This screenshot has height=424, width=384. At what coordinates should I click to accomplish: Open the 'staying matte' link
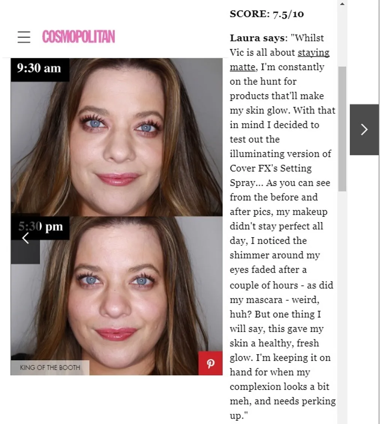280,60
